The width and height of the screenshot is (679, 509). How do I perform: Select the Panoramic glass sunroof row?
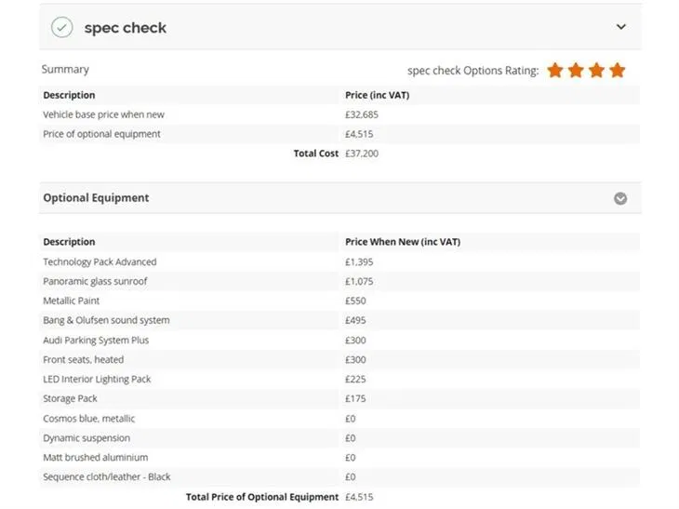click(x=339, y=281)
